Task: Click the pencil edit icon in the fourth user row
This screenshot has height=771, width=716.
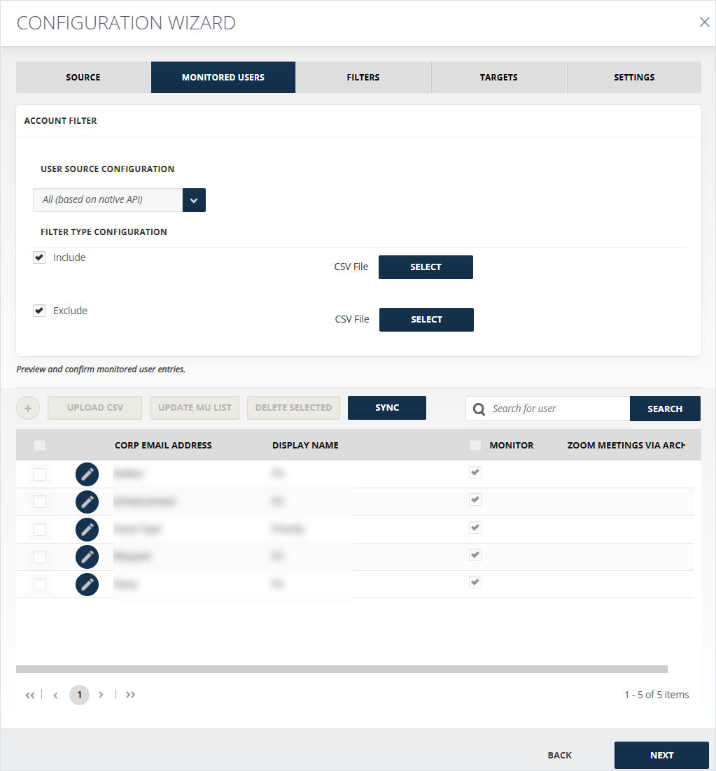Action: pos(87,557)
